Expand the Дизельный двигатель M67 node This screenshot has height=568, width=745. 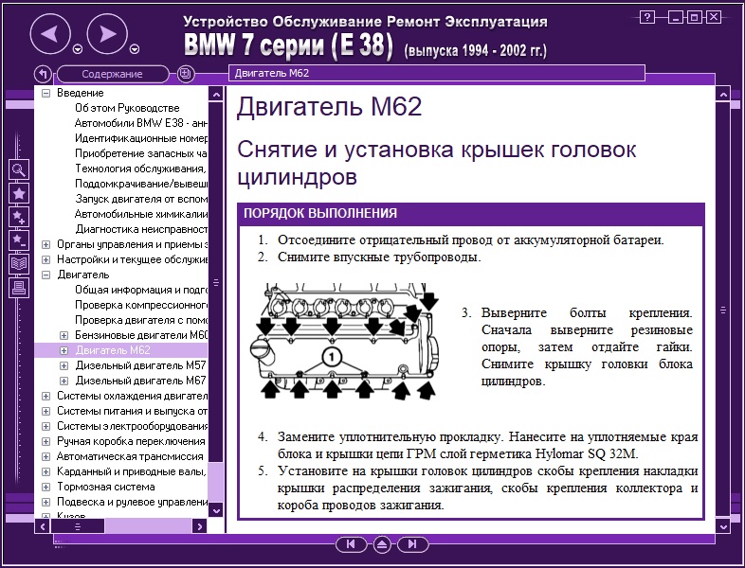coord(64,382)
